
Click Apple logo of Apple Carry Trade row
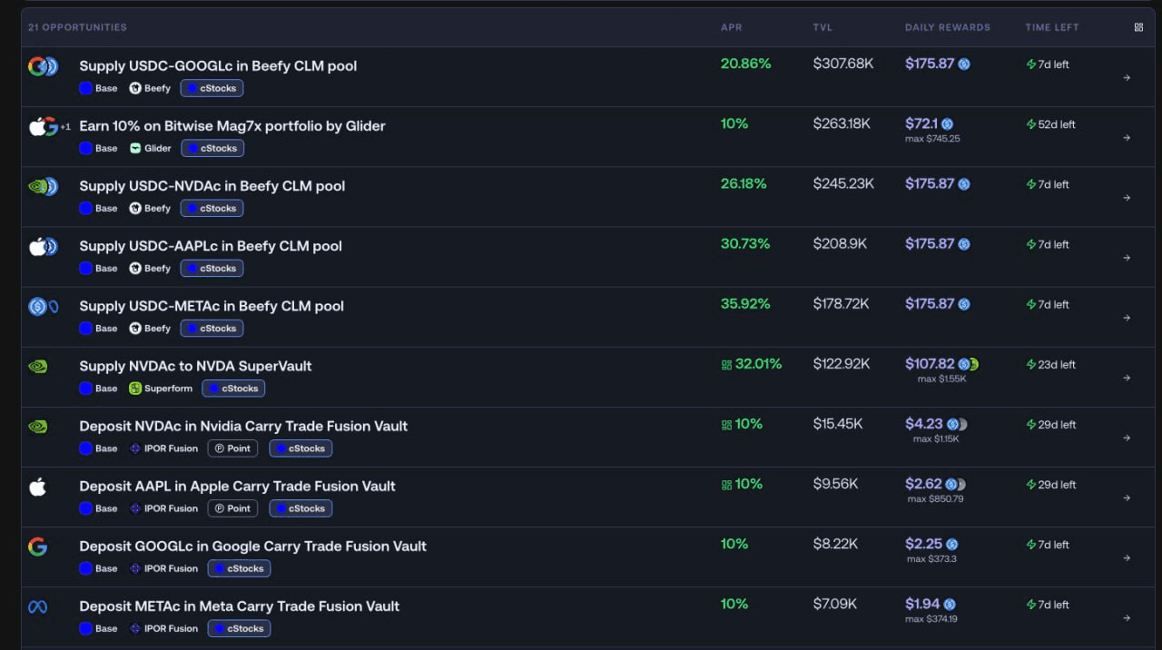click(x=37, y=487)
